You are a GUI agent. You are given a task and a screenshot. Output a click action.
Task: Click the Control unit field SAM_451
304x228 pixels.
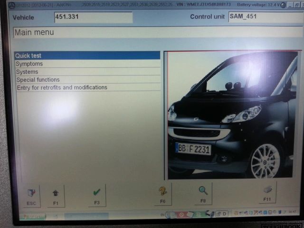266,17
